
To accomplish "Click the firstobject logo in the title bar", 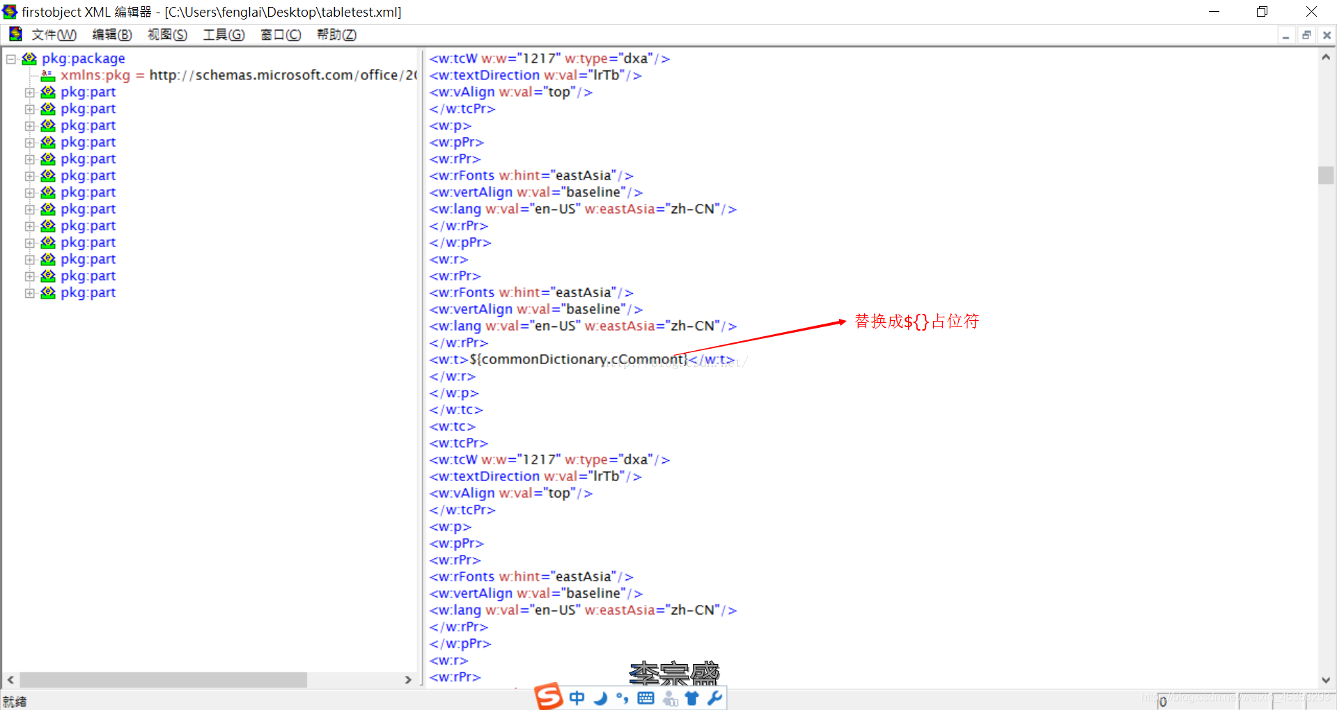I will click(x=10, y=12).
